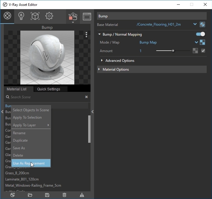Open the Lights category tab icon

pos(21,16)
